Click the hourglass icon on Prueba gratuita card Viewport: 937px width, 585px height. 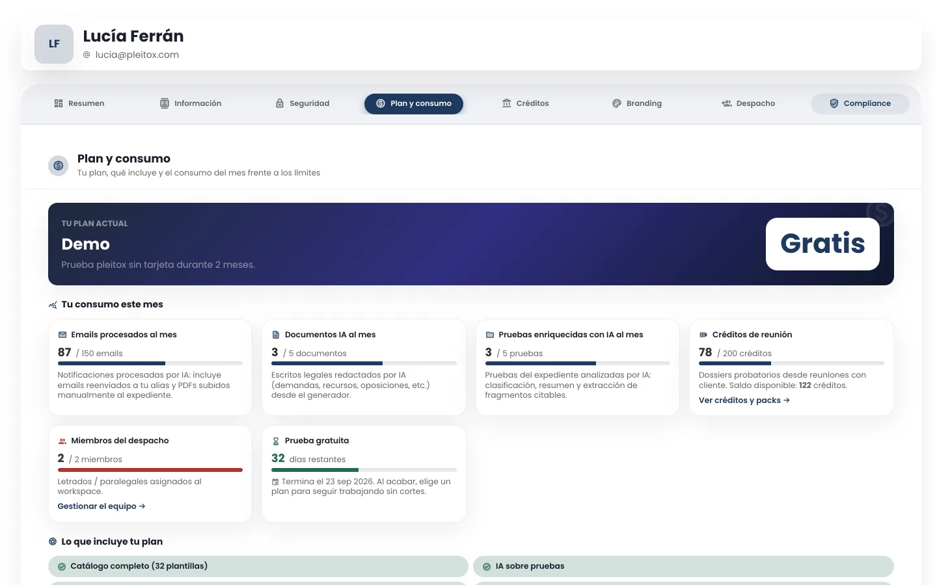(x=276, y=441)
